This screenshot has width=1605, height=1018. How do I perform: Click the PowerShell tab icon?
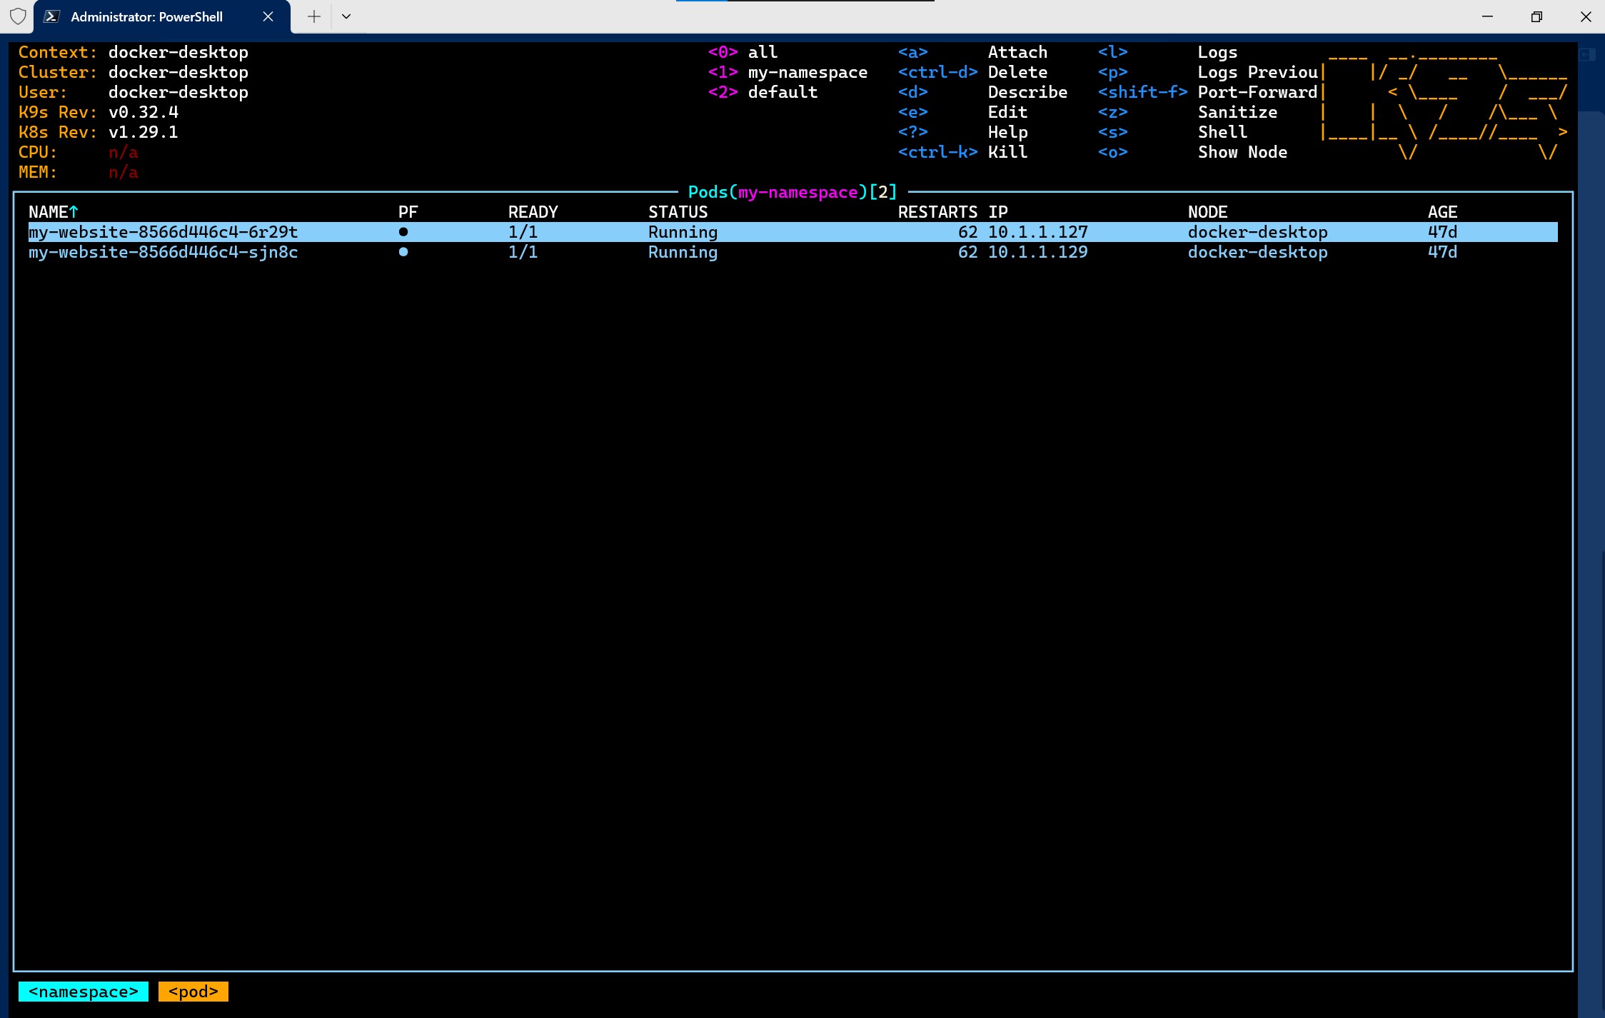click(51, 16)
